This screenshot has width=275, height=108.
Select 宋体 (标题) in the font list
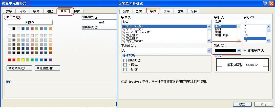(x=164, y=26)
